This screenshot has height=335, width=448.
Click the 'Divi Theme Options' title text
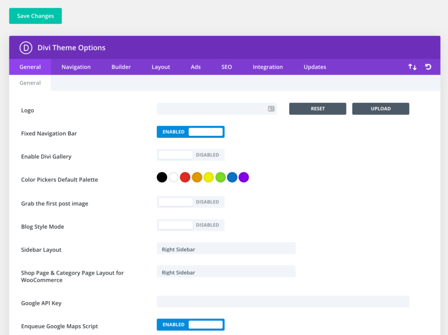(71, 48)
